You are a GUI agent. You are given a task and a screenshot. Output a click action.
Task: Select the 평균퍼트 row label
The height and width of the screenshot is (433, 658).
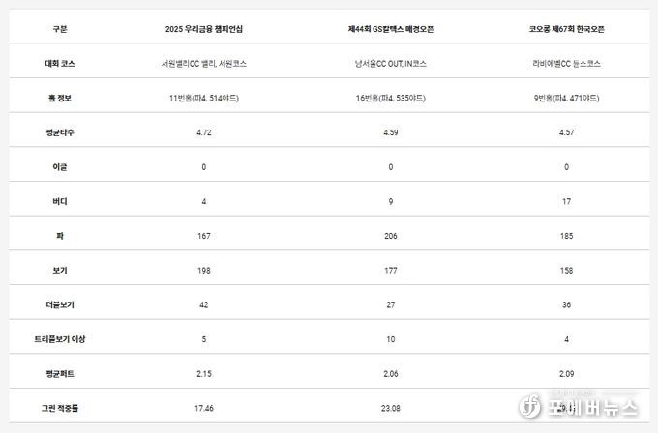(61, 374)
